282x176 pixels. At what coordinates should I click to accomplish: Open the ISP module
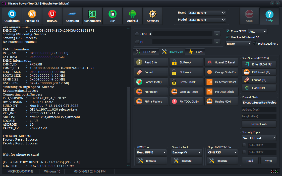[x=112, y=16]
